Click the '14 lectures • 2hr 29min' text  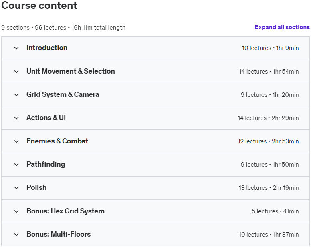(x=268, y=118)
